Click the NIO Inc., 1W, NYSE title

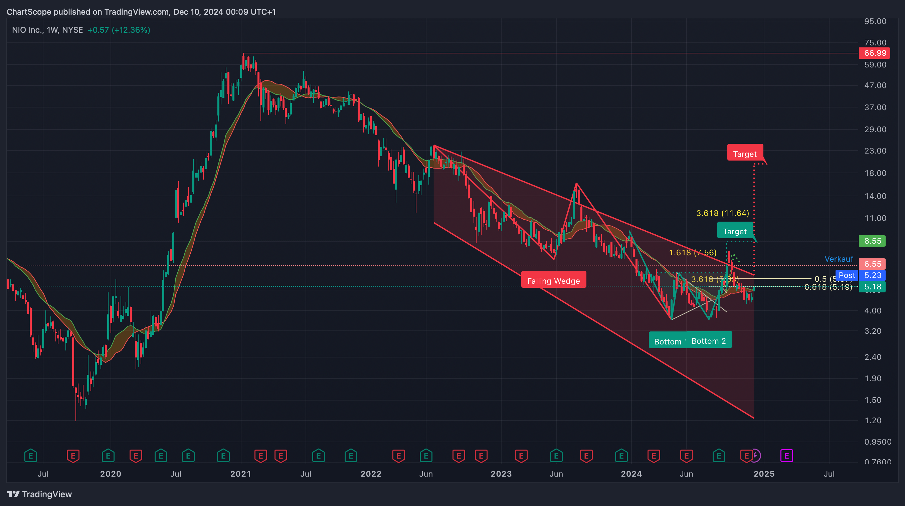(47, 30)
